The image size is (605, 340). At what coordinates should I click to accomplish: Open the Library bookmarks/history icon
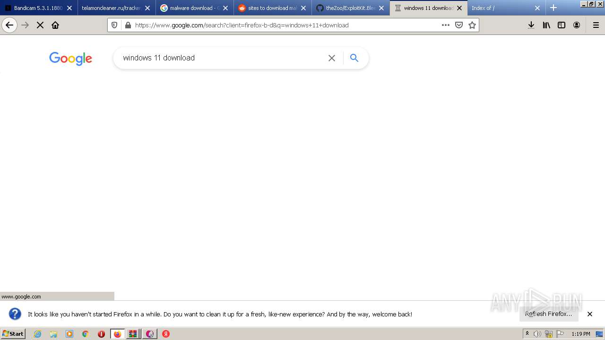[546, 25]
